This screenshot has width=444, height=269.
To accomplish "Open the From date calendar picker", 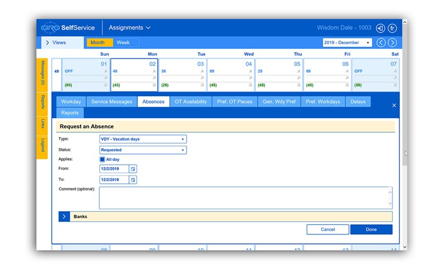I will [x=133, y=168].
